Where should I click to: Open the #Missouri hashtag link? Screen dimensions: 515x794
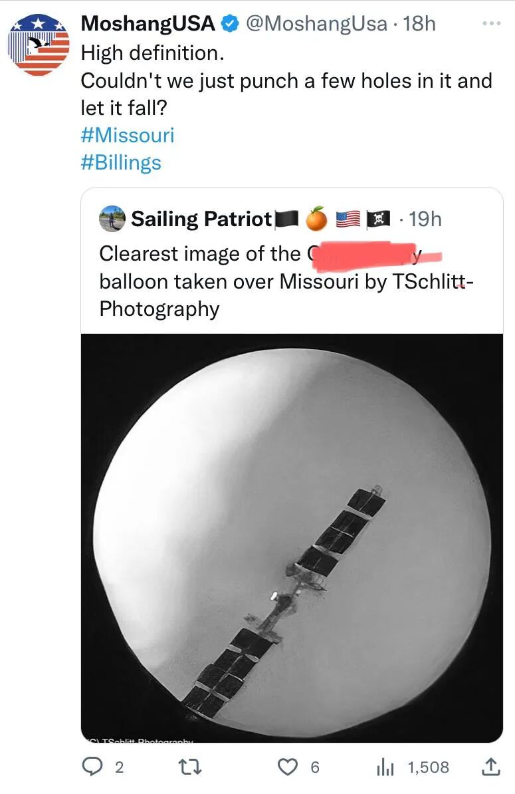[127, 135]
